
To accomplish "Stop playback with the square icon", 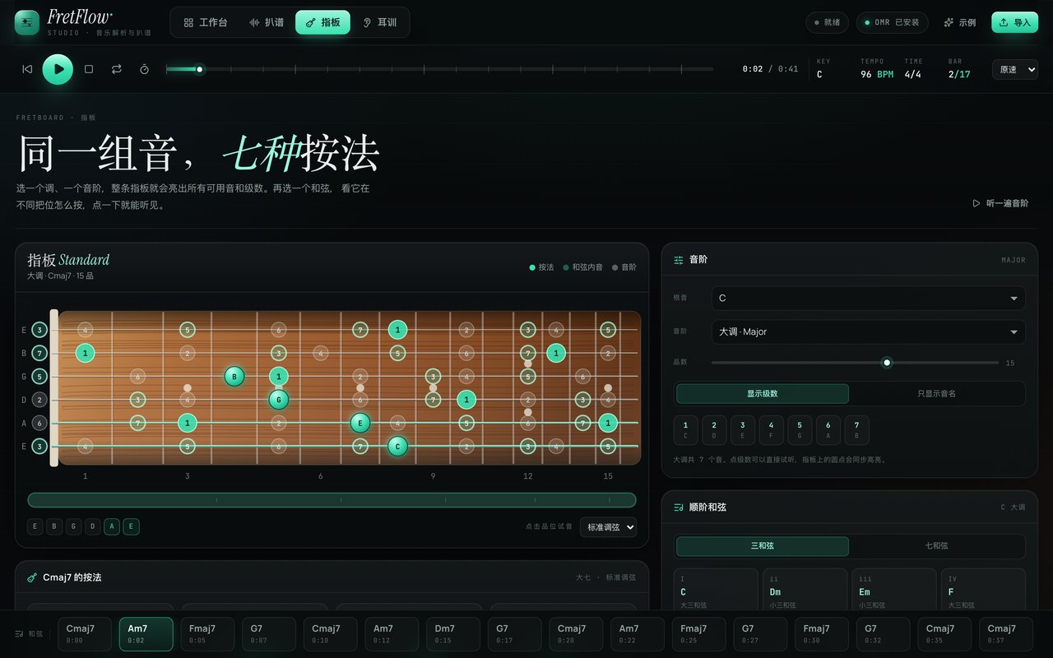I will click(89, 69).
